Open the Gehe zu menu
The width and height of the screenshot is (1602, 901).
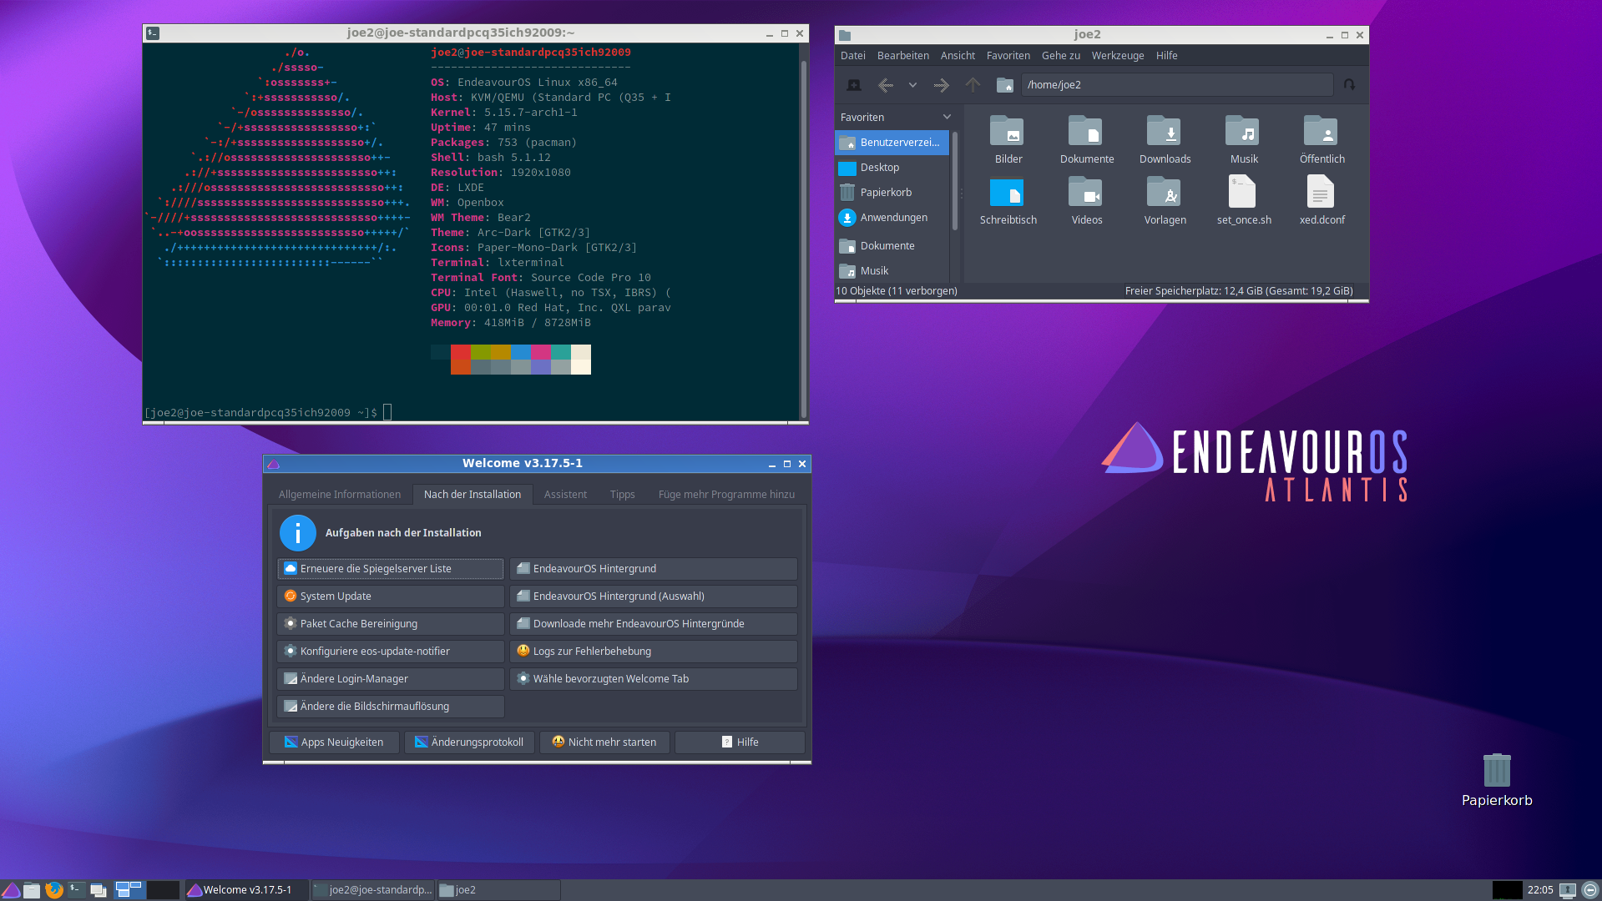click(1060, 56)
